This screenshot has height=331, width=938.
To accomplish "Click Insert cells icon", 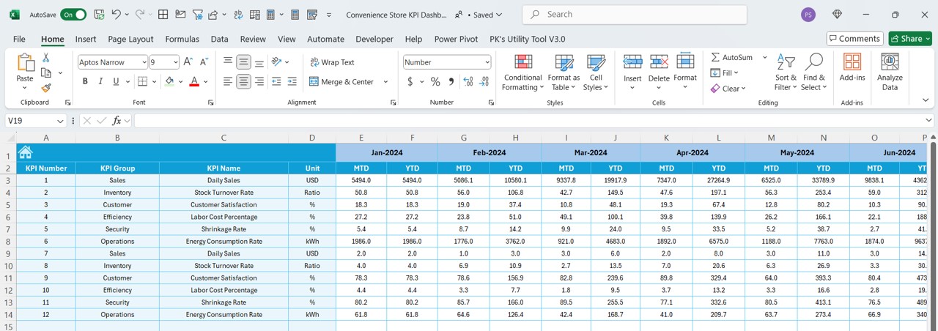I will [632, 63].
